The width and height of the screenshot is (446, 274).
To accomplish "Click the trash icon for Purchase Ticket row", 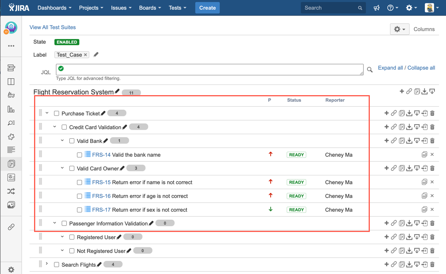I will (432, 113).
